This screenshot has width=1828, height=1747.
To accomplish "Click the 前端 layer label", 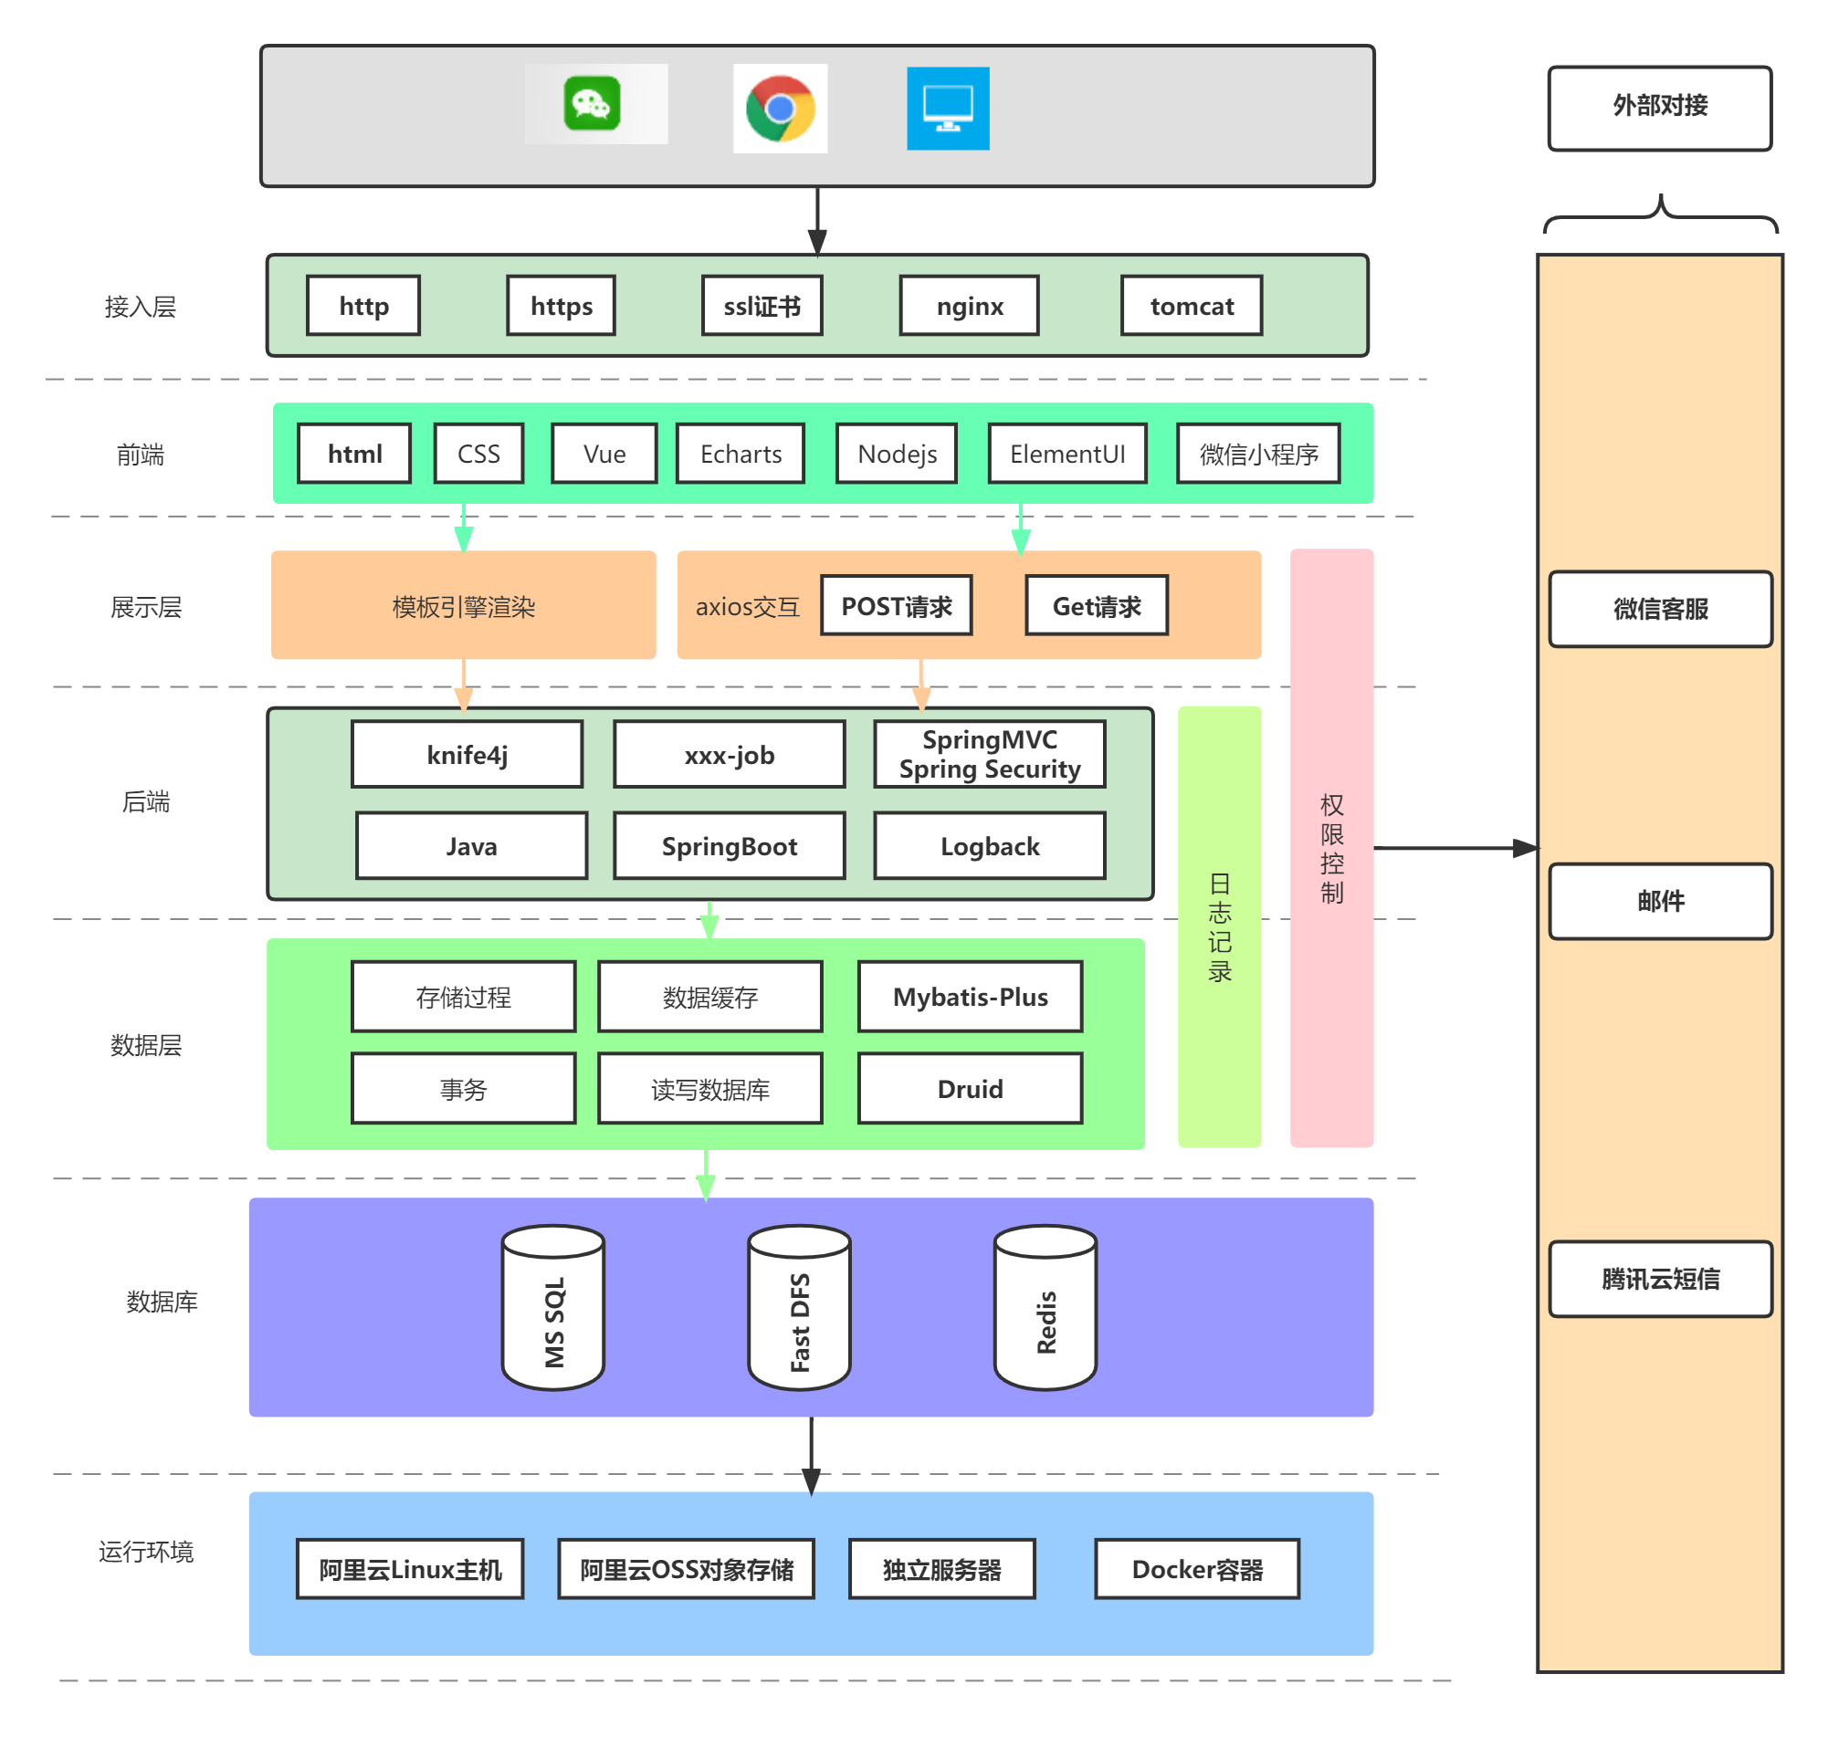I will [x=140, y=455].
